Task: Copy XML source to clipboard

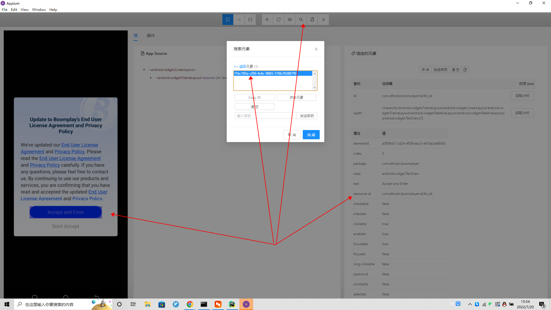Action: pyautogui.click(x=312, y=20)
